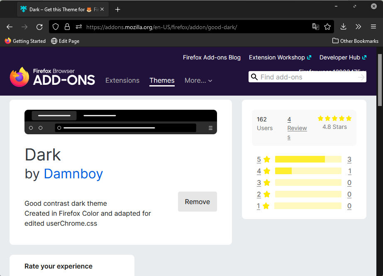Image resolution: width=383 pixels, height=276 pixels.
Task: Go to the Extensions section
Action: (122, 81)
